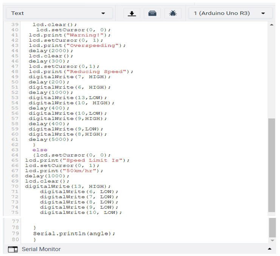The image size is (280, 256).
Task: Click Serial.println(angle) on line 79
Action: point(74,234)
